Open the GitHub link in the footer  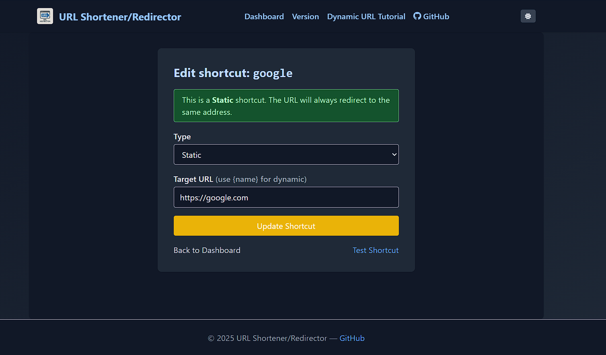click(352, 338)
